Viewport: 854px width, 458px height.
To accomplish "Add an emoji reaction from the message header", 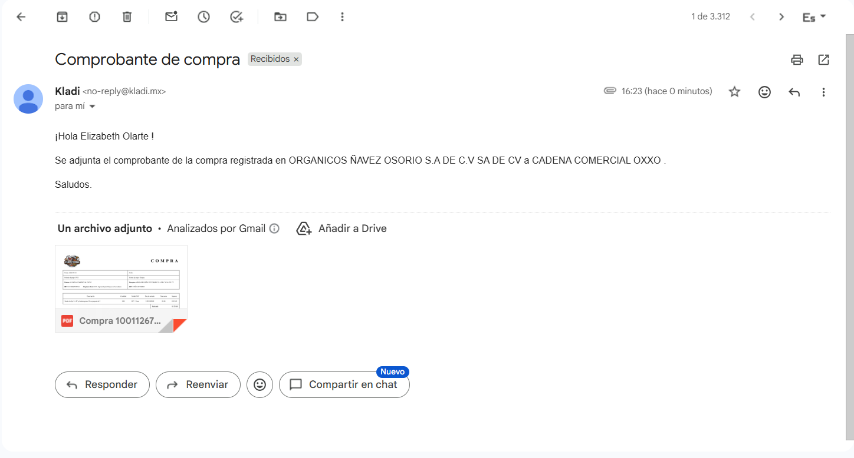I will 764,92.
